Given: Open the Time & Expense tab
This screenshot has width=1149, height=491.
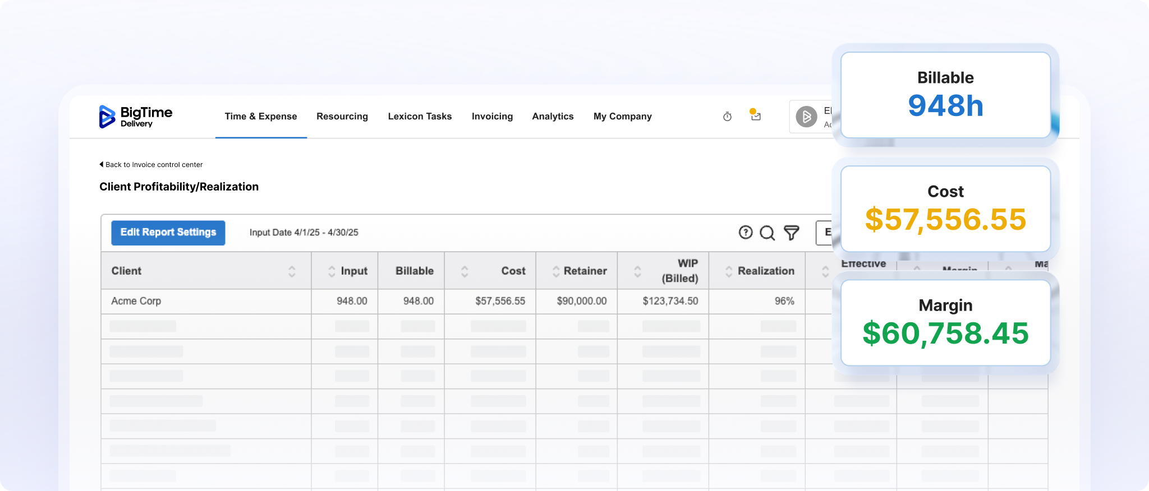Looking at the screenshot, I should (261, 117).
